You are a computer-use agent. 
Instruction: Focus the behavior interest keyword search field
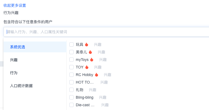click(x=106, y=32)
